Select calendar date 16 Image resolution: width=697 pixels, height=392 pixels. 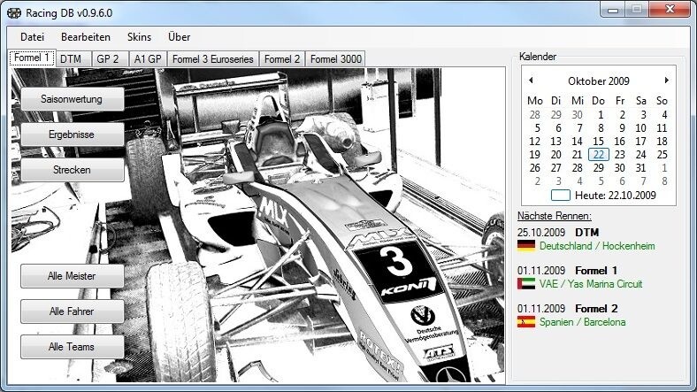[x=620, y=142]
